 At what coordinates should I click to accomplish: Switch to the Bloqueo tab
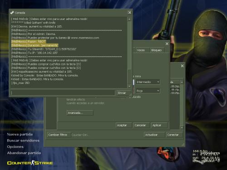point(157,50)
